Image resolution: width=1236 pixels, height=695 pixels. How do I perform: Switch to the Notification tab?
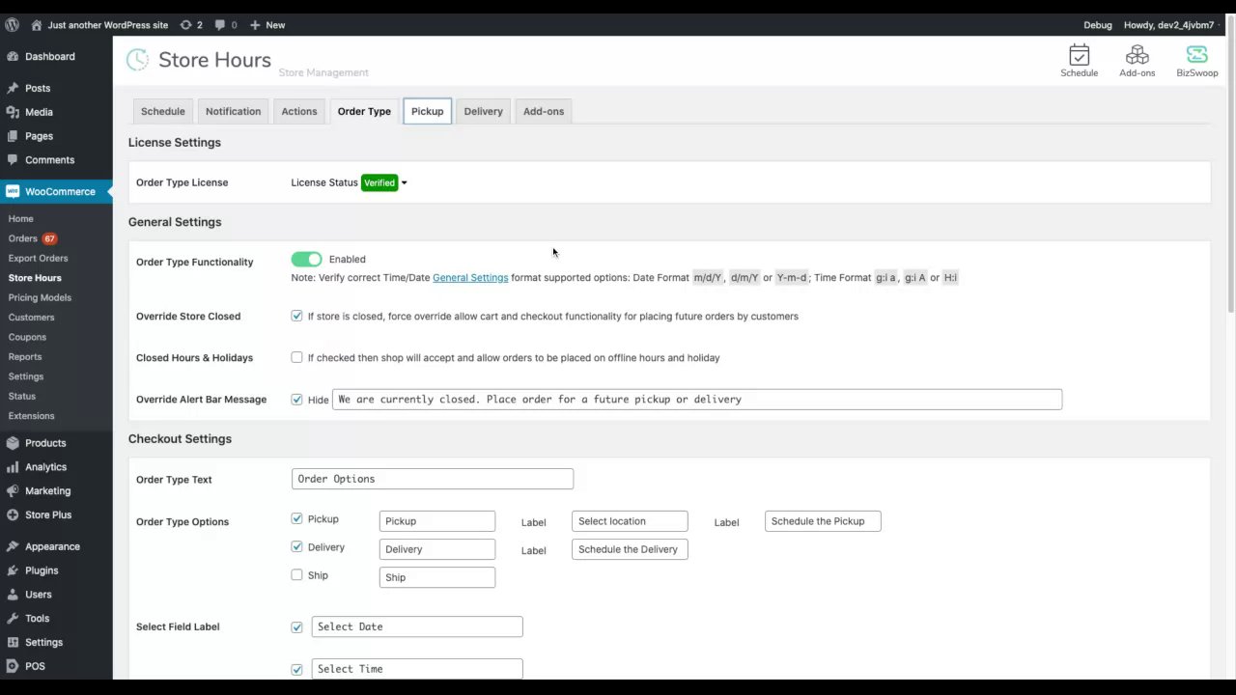[233, 111]
